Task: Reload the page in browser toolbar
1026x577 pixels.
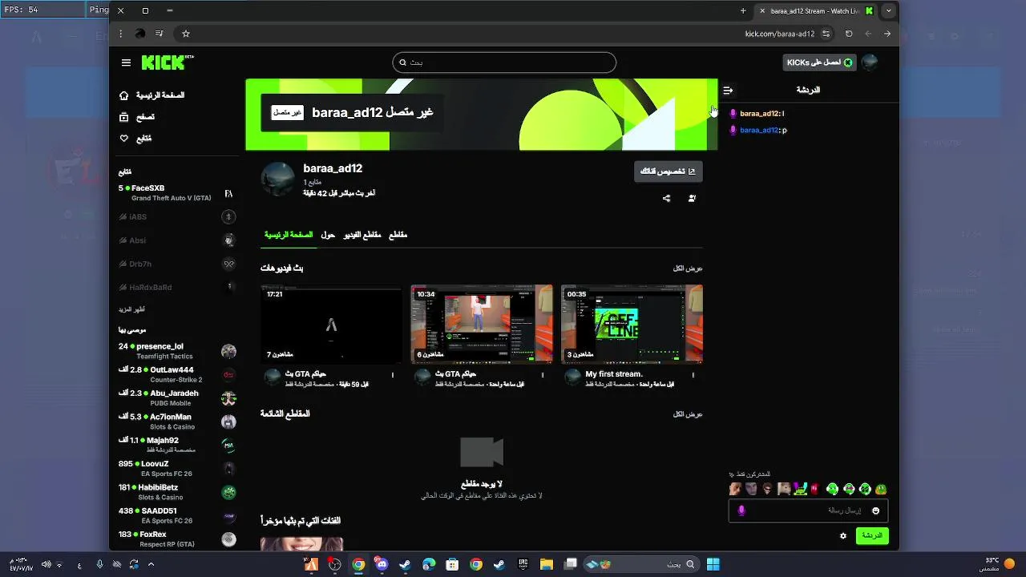Action: coord(849,34)
